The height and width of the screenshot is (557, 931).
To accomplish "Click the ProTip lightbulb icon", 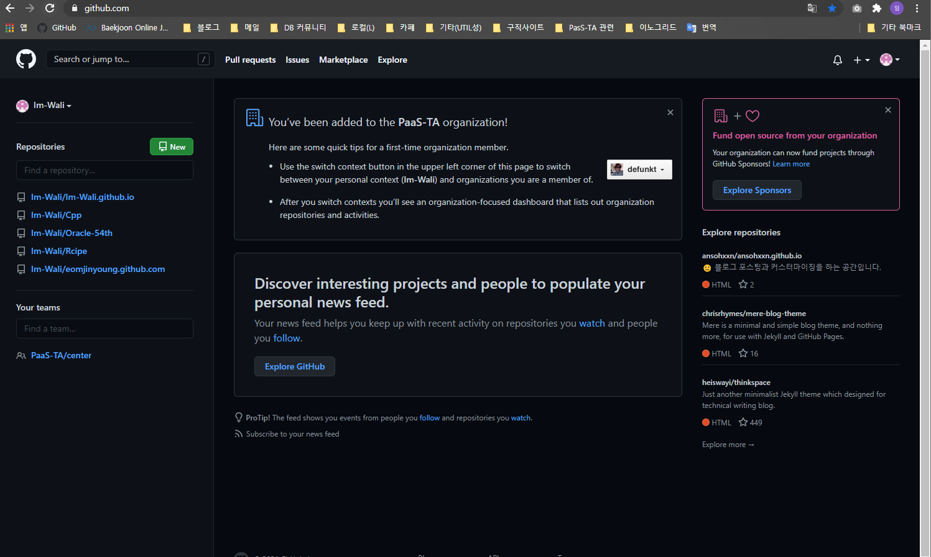I will tap(239, 417).
